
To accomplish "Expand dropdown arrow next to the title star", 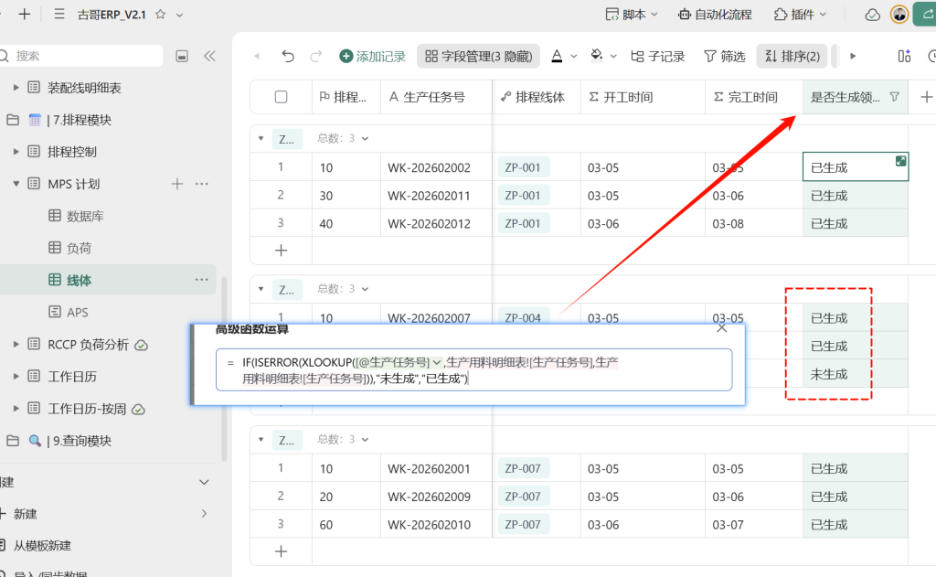I will pyautogui.click(x=180, y=15).
